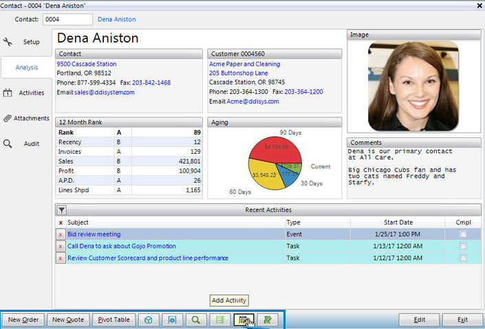Viewport: 485px width, 329px height.
Task: Click the New Quote button
Action: tap(68, 320)
